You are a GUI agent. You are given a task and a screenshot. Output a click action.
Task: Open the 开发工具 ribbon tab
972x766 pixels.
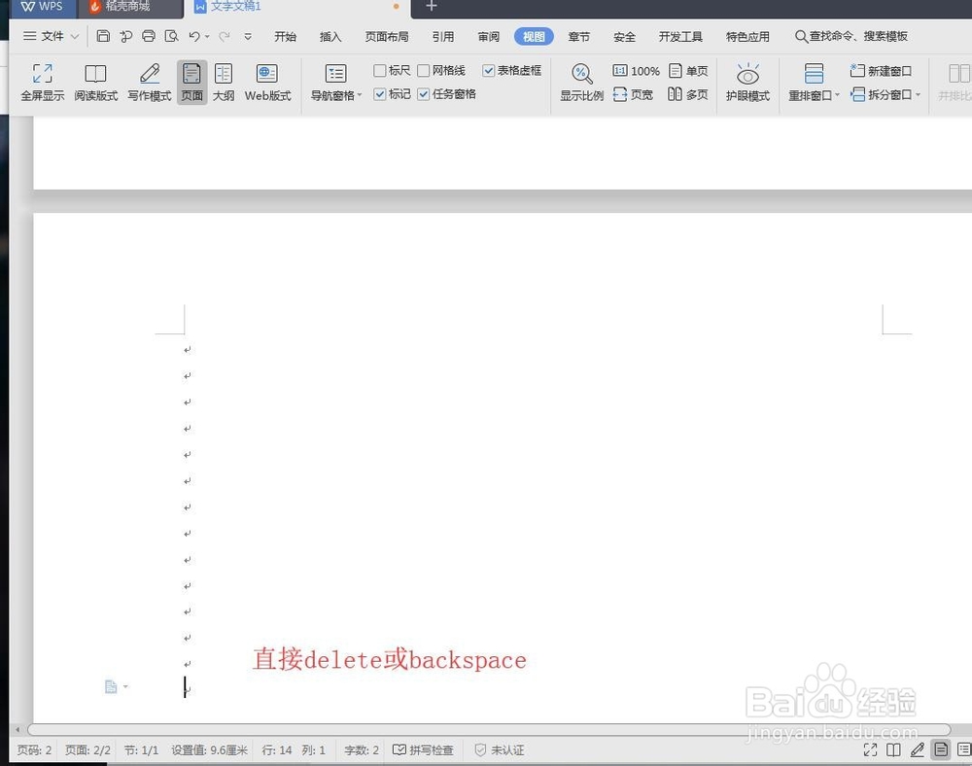coord(680,37)
